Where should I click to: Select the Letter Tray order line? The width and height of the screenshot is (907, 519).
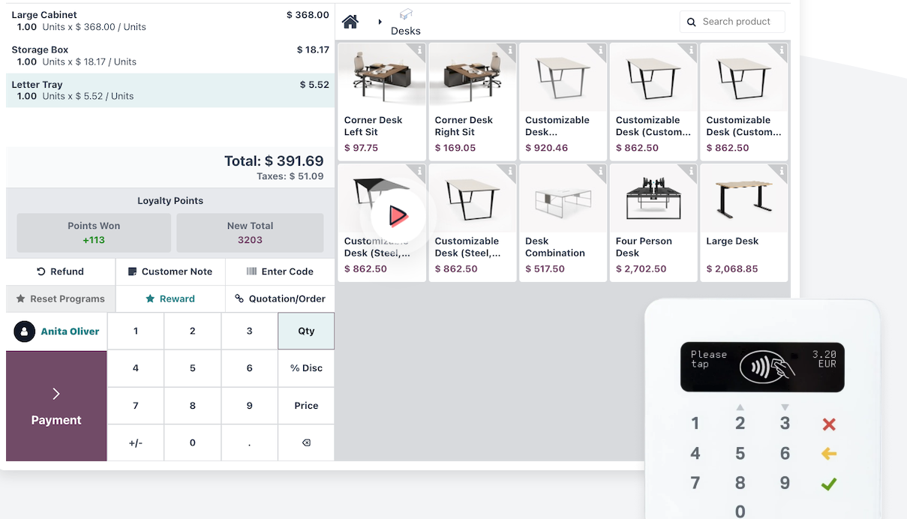point(170,90)
